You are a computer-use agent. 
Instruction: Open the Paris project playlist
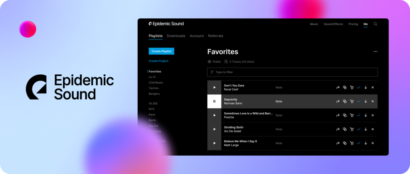click(152, 115)
